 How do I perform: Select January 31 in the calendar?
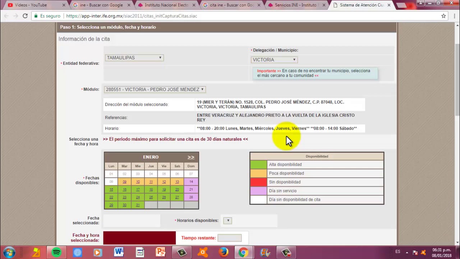[x=138, y=205]
